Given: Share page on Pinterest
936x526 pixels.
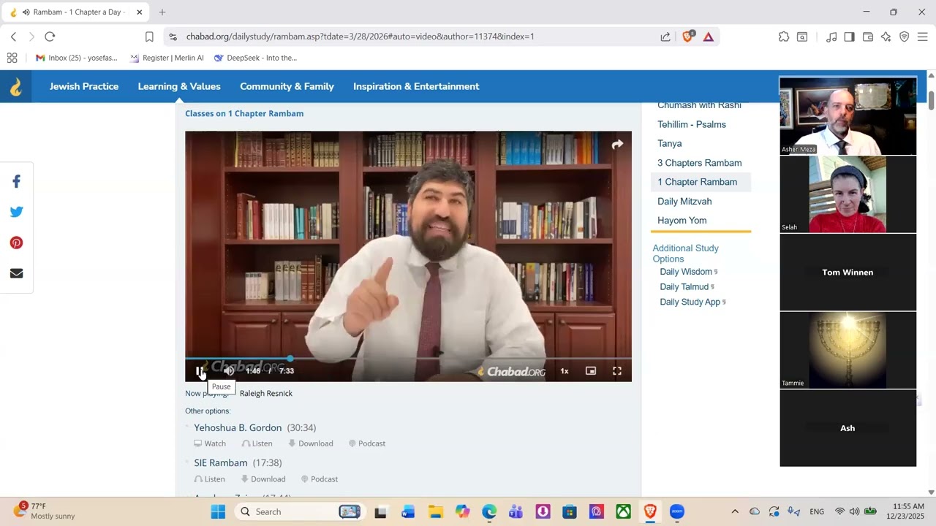Looking at the screenshot, I should 16,243.
